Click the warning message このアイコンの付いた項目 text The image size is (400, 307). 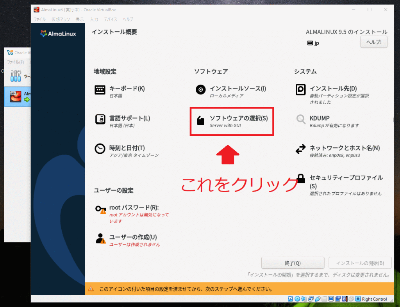[186, 289]
